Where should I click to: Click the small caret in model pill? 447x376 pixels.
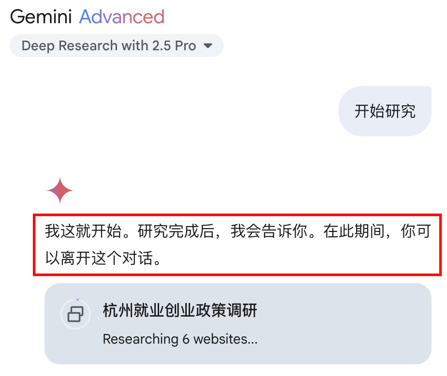pyautogui.click(x=208, y=45)
